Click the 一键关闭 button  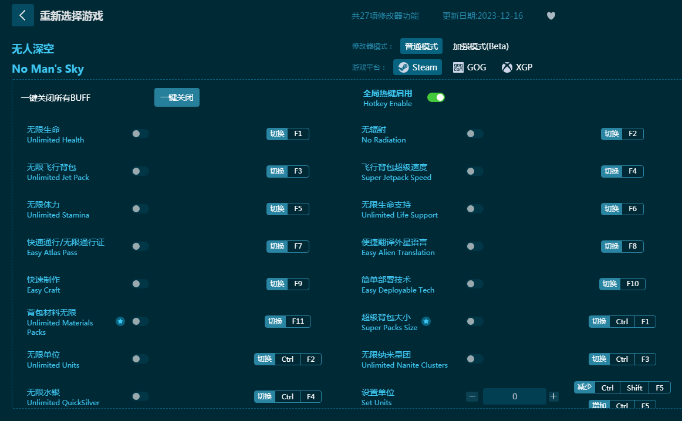[x=177, y=97]
